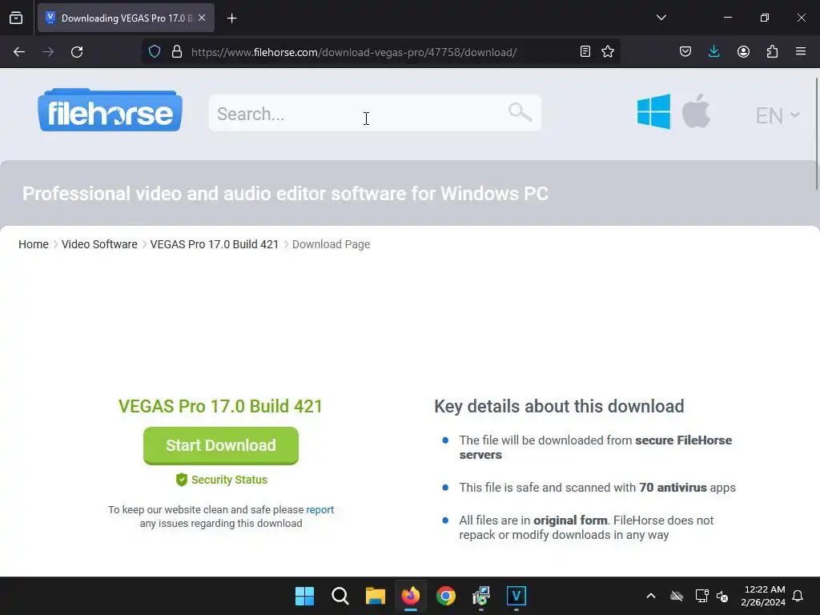
Task: Select Mac software Apple icon
Action: coord(696,111)
